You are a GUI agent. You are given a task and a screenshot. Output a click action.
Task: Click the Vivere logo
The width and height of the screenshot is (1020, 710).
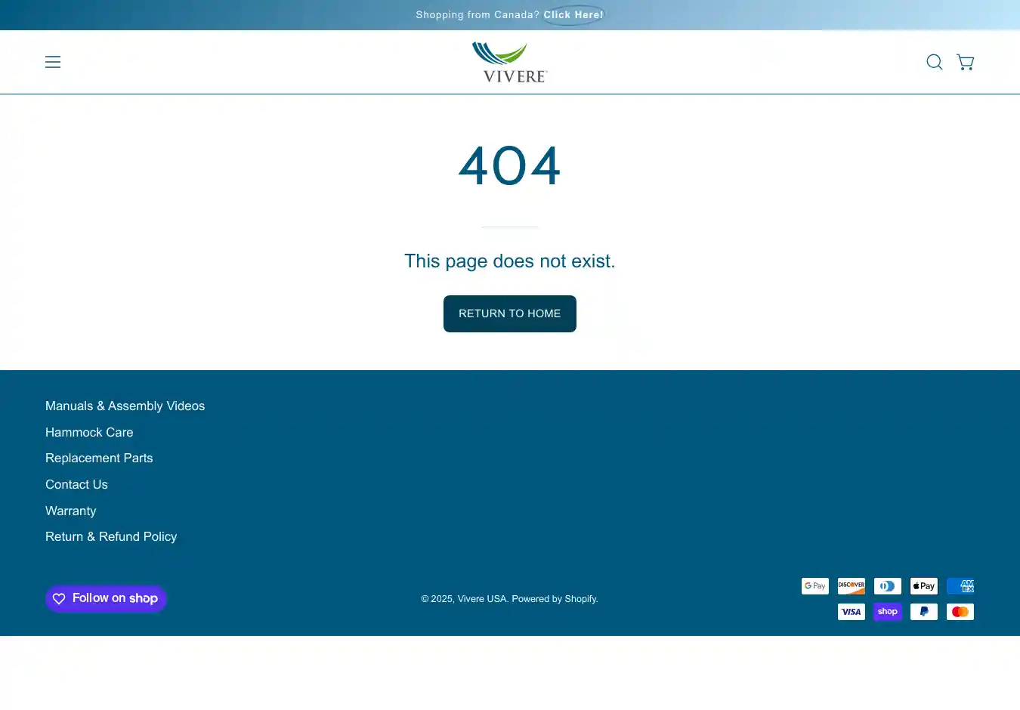510,62
